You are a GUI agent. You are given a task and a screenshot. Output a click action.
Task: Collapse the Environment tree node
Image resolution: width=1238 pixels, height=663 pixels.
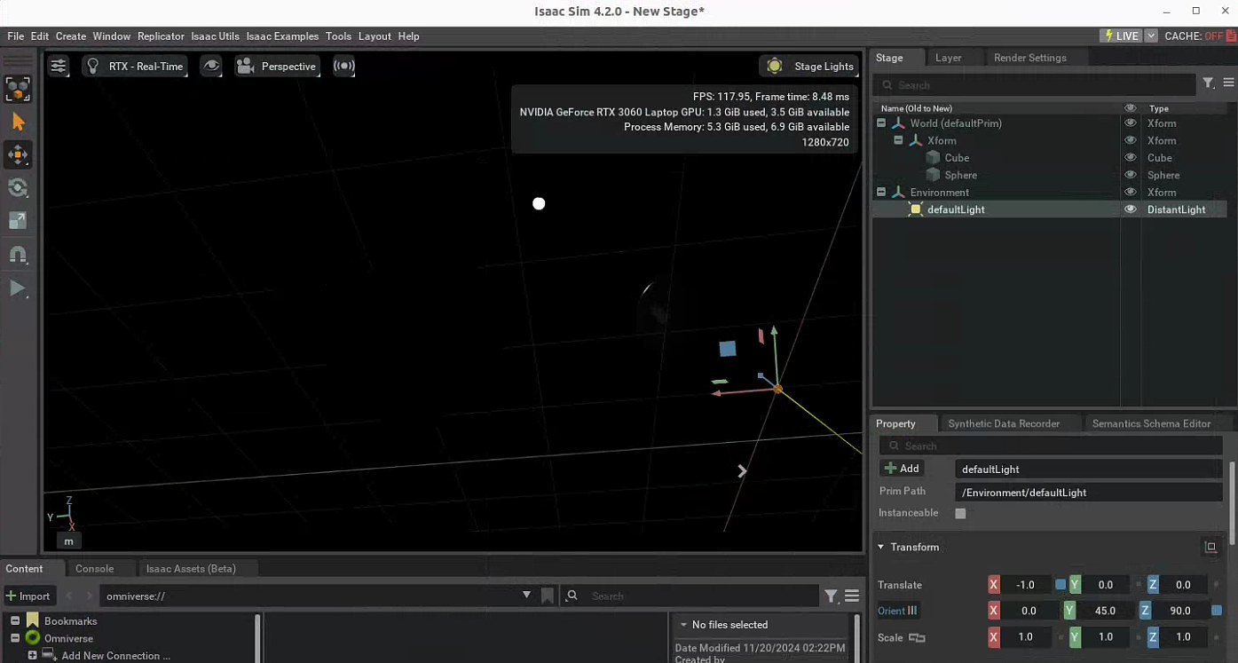(x=881, y=192)
